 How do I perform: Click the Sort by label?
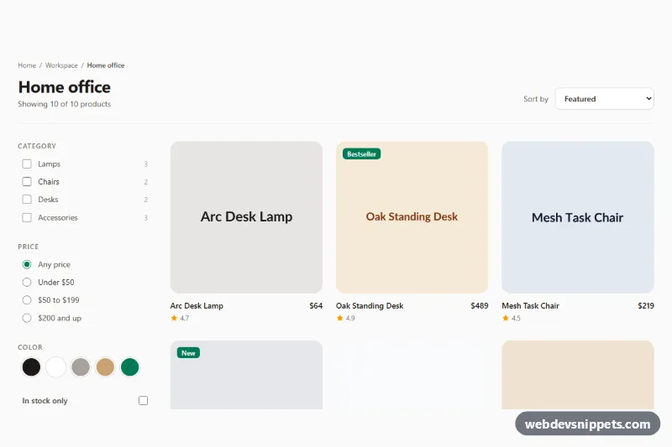(536, 99)
